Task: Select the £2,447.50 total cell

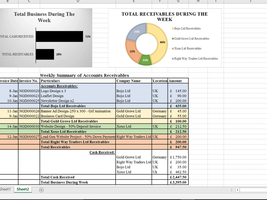Action: (178, 177)
